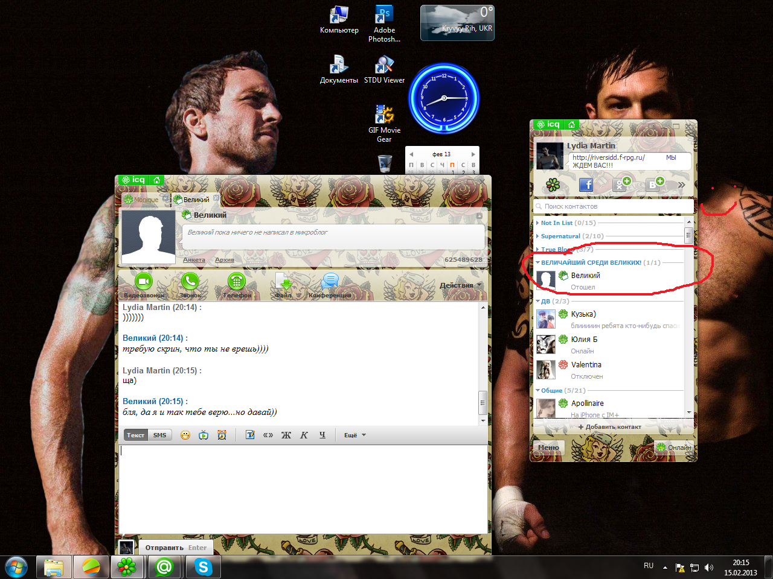Toggle underline Ч formatting
This screenshot has height=579, width=773.
322,435
